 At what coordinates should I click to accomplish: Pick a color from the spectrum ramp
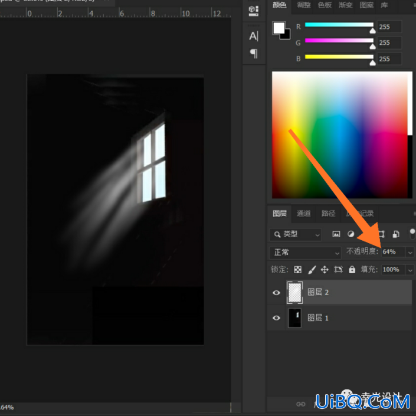click(340, 135)
